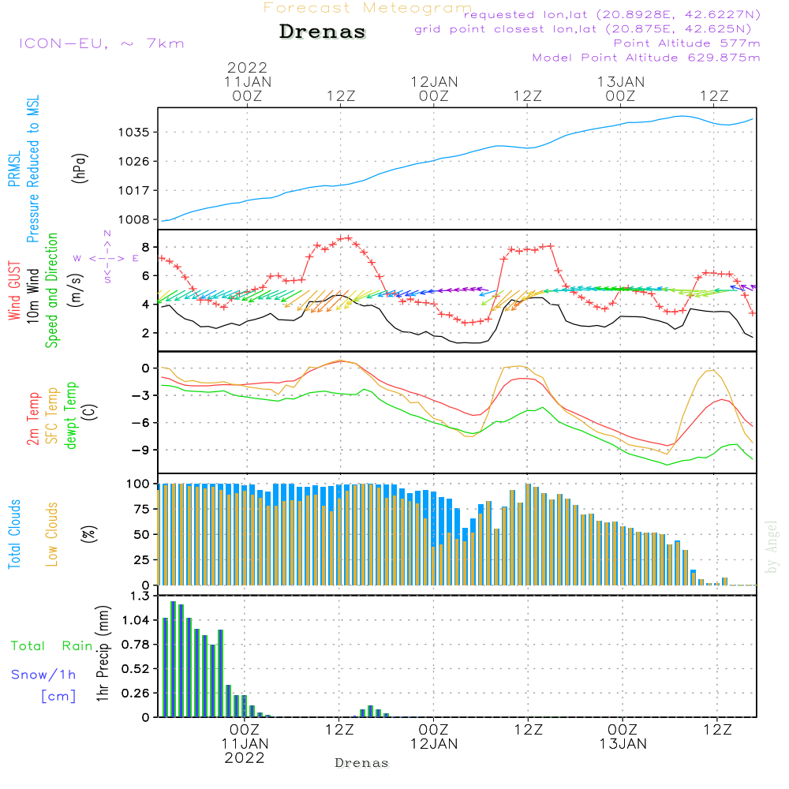Image resolution: width=789 pixels, height=789 pixels.
Task: Click the 'Snow/1h' blue legend label
Action: tap(43, 675)
